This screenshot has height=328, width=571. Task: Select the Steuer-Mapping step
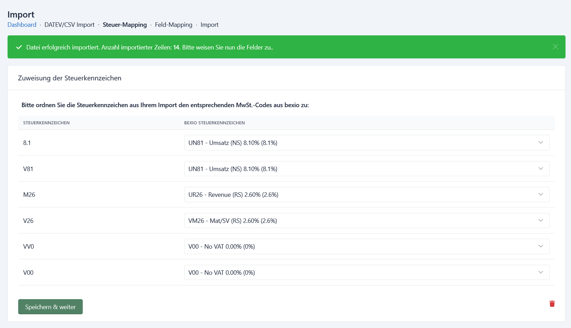tap(125, 25)
